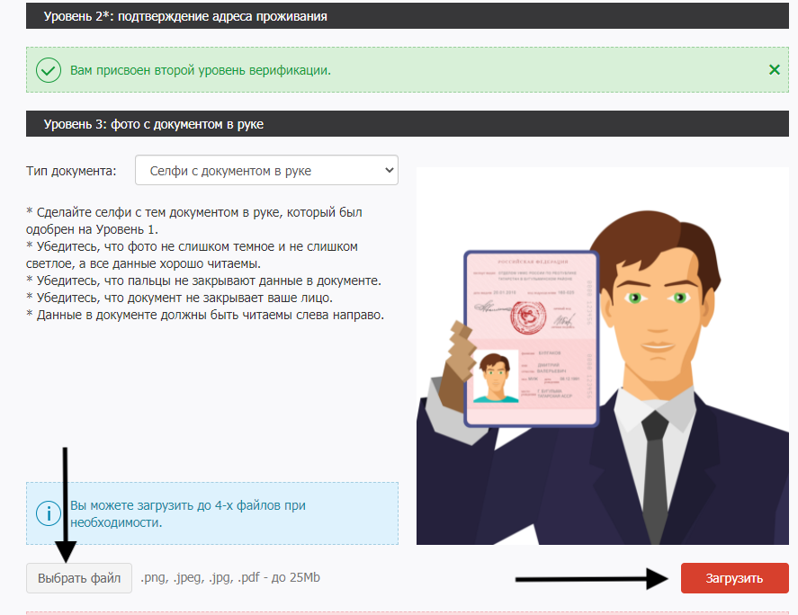Click the 'Тип документа:' label
This screenshot has height=615, width=798.
[x=71, y=170]
